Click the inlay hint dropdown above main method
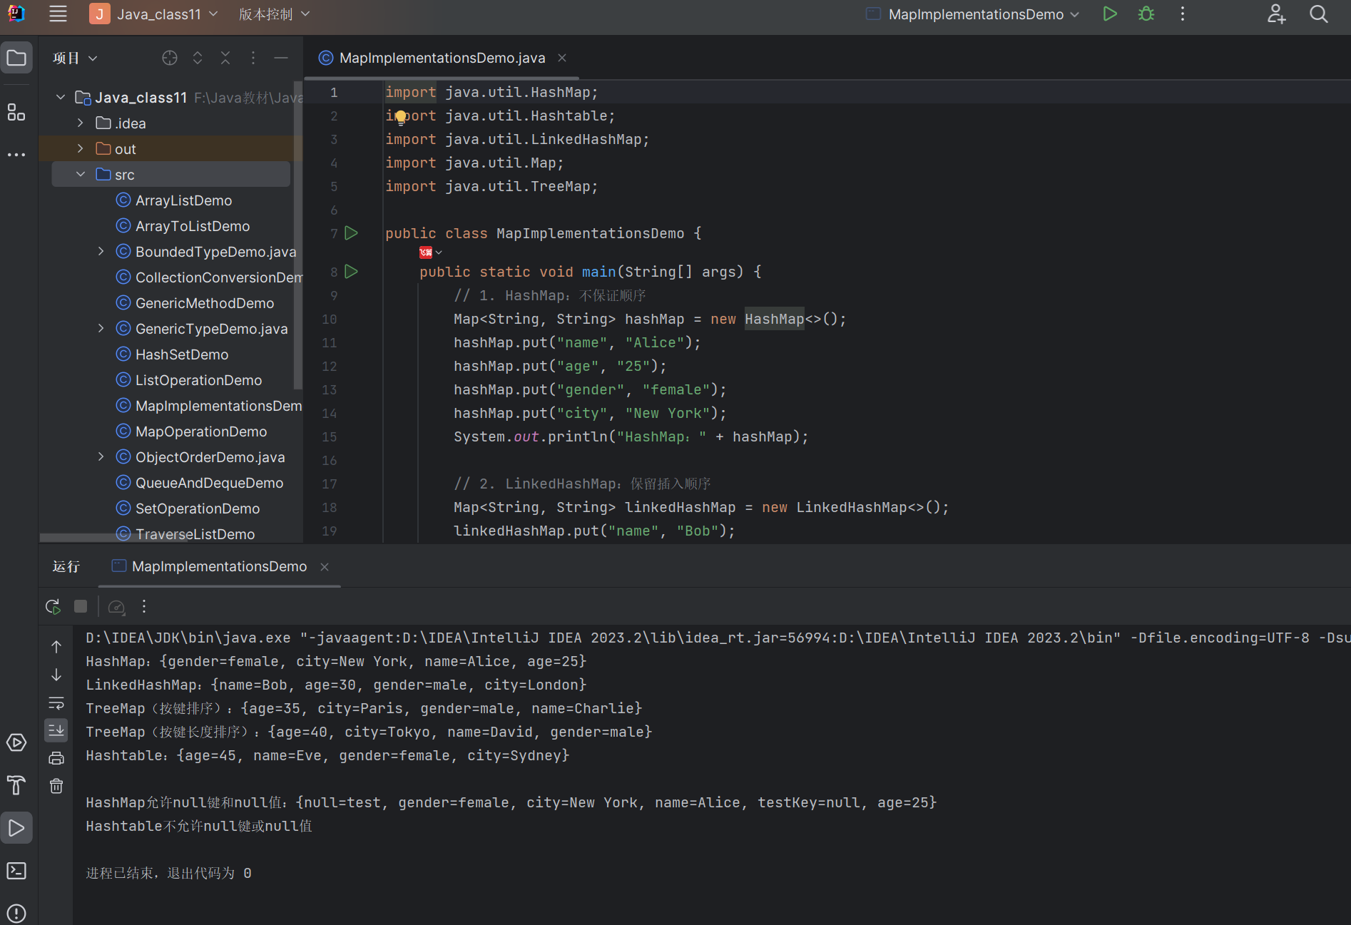Image resolution: width=1351 pixels, height=925 pixels. click(431, 252)
